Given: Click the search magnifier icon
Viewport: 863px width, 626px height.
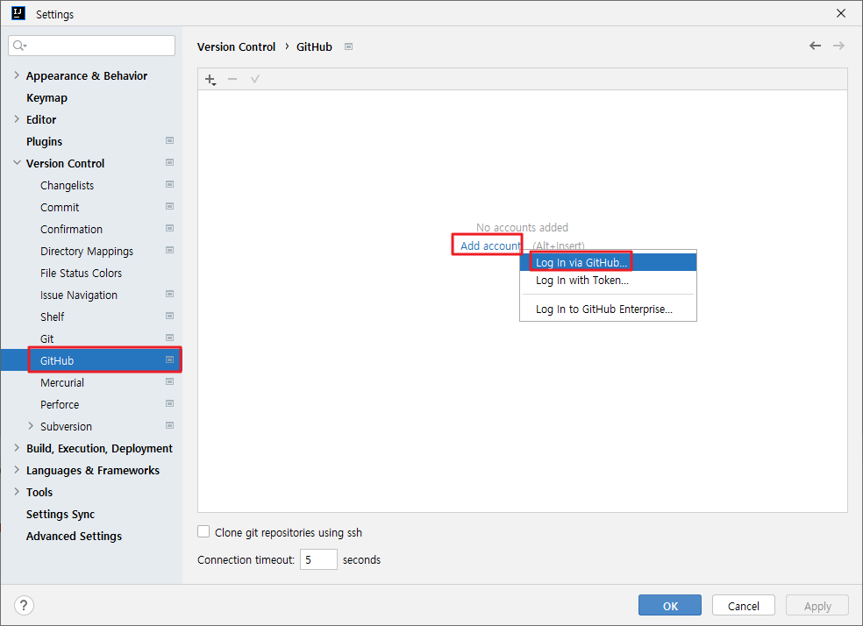Looking at the screenshot, I should coord(19,46).
